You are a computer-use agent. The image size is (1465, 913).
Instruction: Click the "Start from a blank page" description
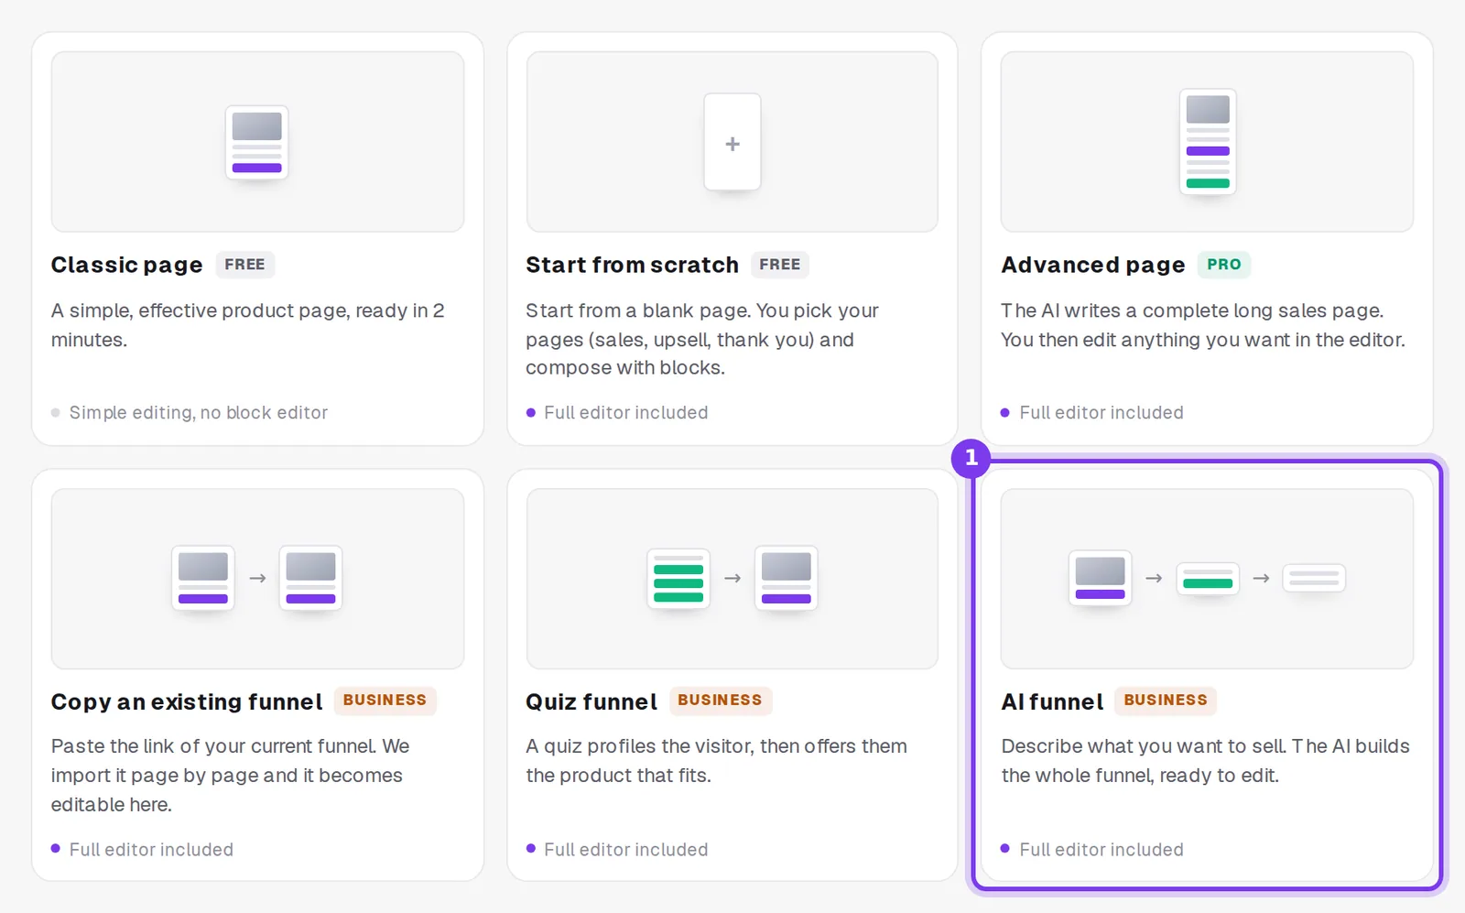(x=702, y=339)
